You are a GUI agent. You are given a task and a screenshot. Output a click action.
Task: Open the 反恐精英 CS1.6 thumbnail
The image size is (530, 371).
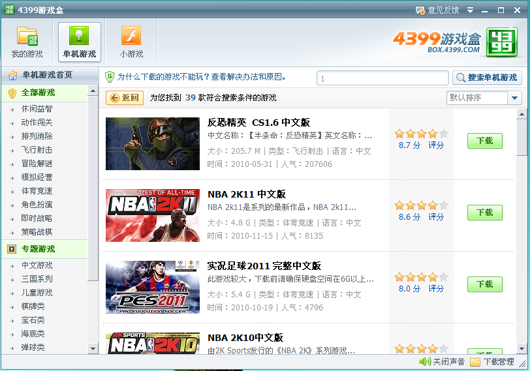click(x=153, y=144)
